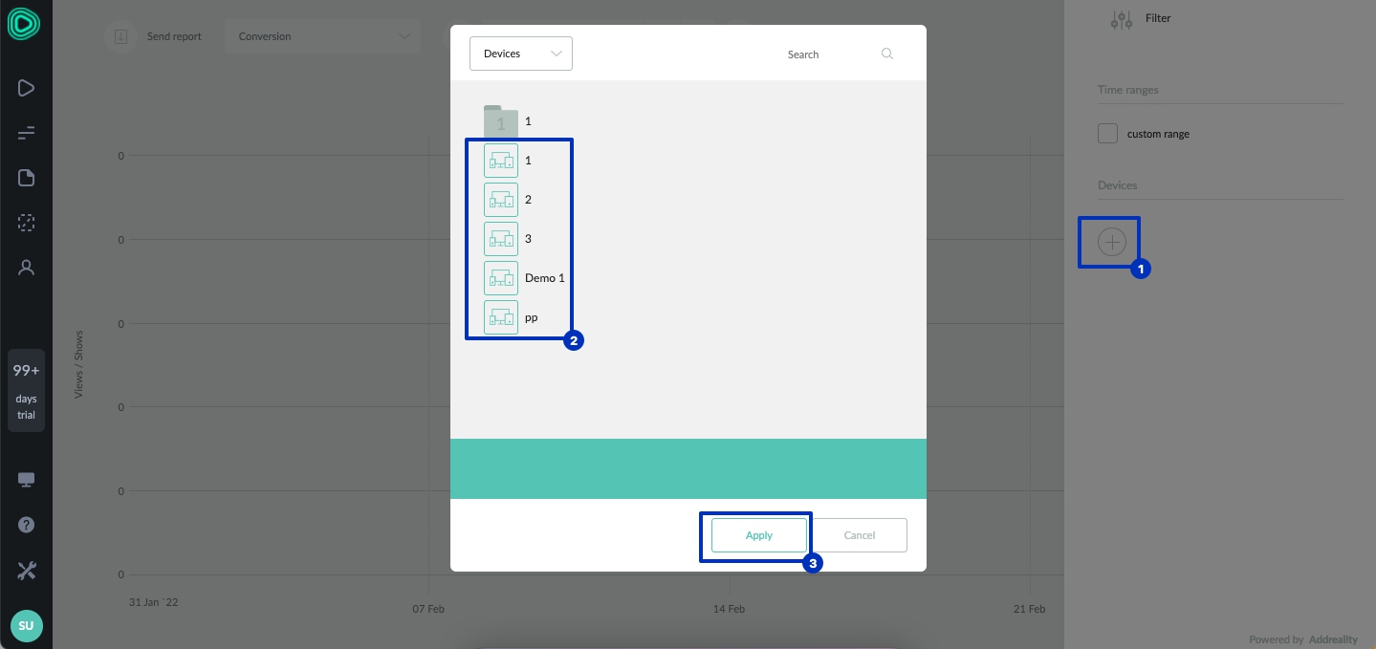This screenshot has height=649, width=1376.
Task: Open the Devices dropdown in the dialog
Action: (520, 54)
